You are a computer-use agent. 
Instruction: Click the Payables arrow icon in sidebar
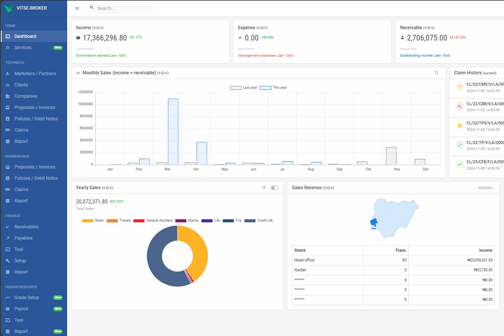(8, 238)
